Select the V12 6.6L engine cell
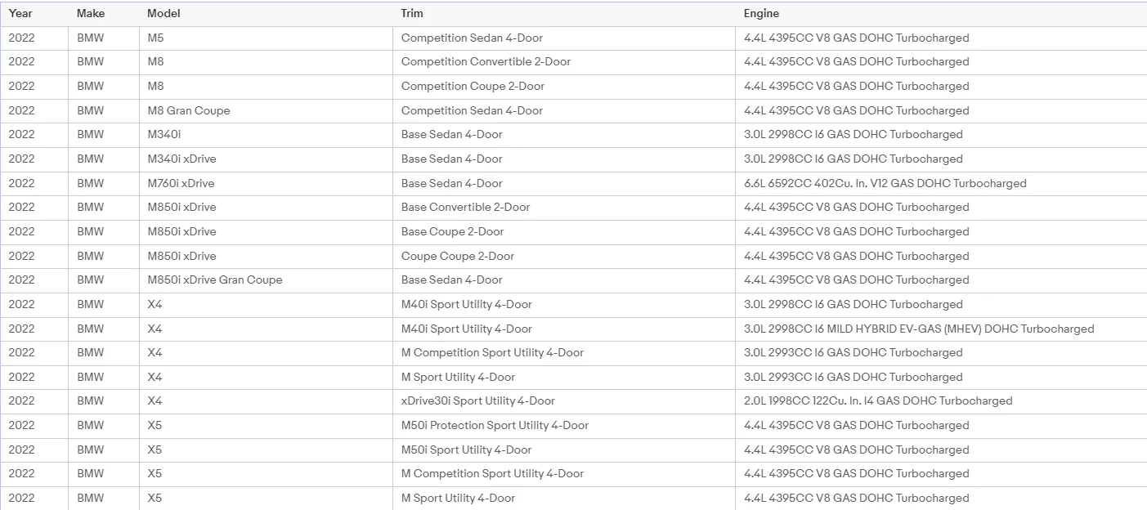Viewport: 1147px width, 510px height. [941, 184]
